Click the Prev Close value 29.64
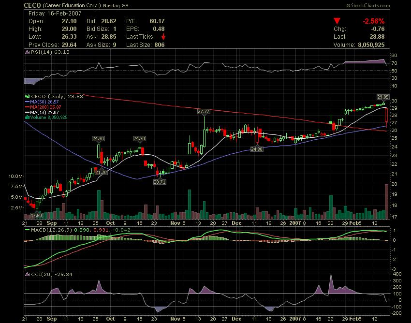This screenshot has height=323, width=411. (69, 45)
